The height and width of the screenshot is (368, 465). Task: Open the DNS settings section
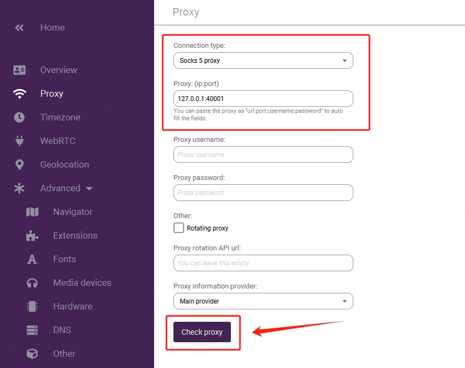62,330
